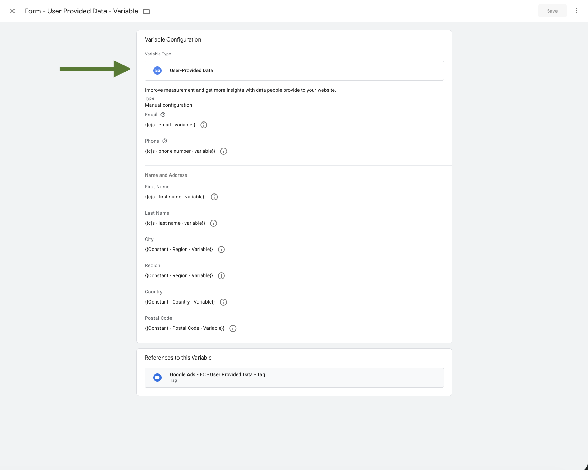This screenshot has height=470, width=588.
Task: Open info icon for cjs email variable
Action: (x=204, y=125)
